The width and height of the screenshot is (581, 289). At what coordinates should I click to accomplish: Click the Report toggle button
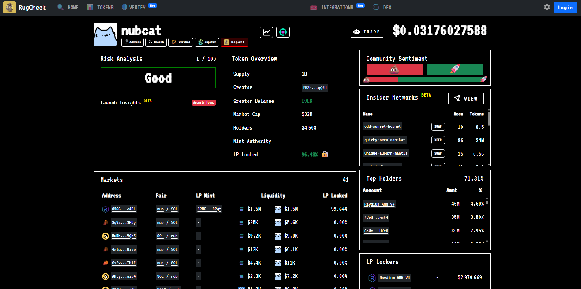tap(234, 42)
